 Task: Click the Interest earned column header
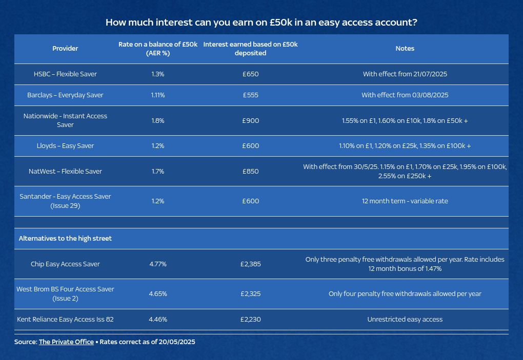251,49
